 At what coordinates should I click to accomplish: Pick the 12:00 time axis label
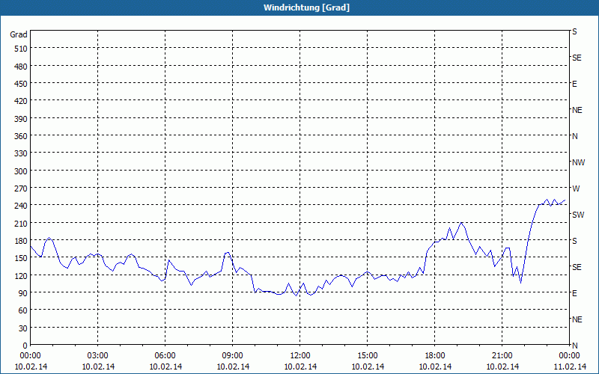300,355
